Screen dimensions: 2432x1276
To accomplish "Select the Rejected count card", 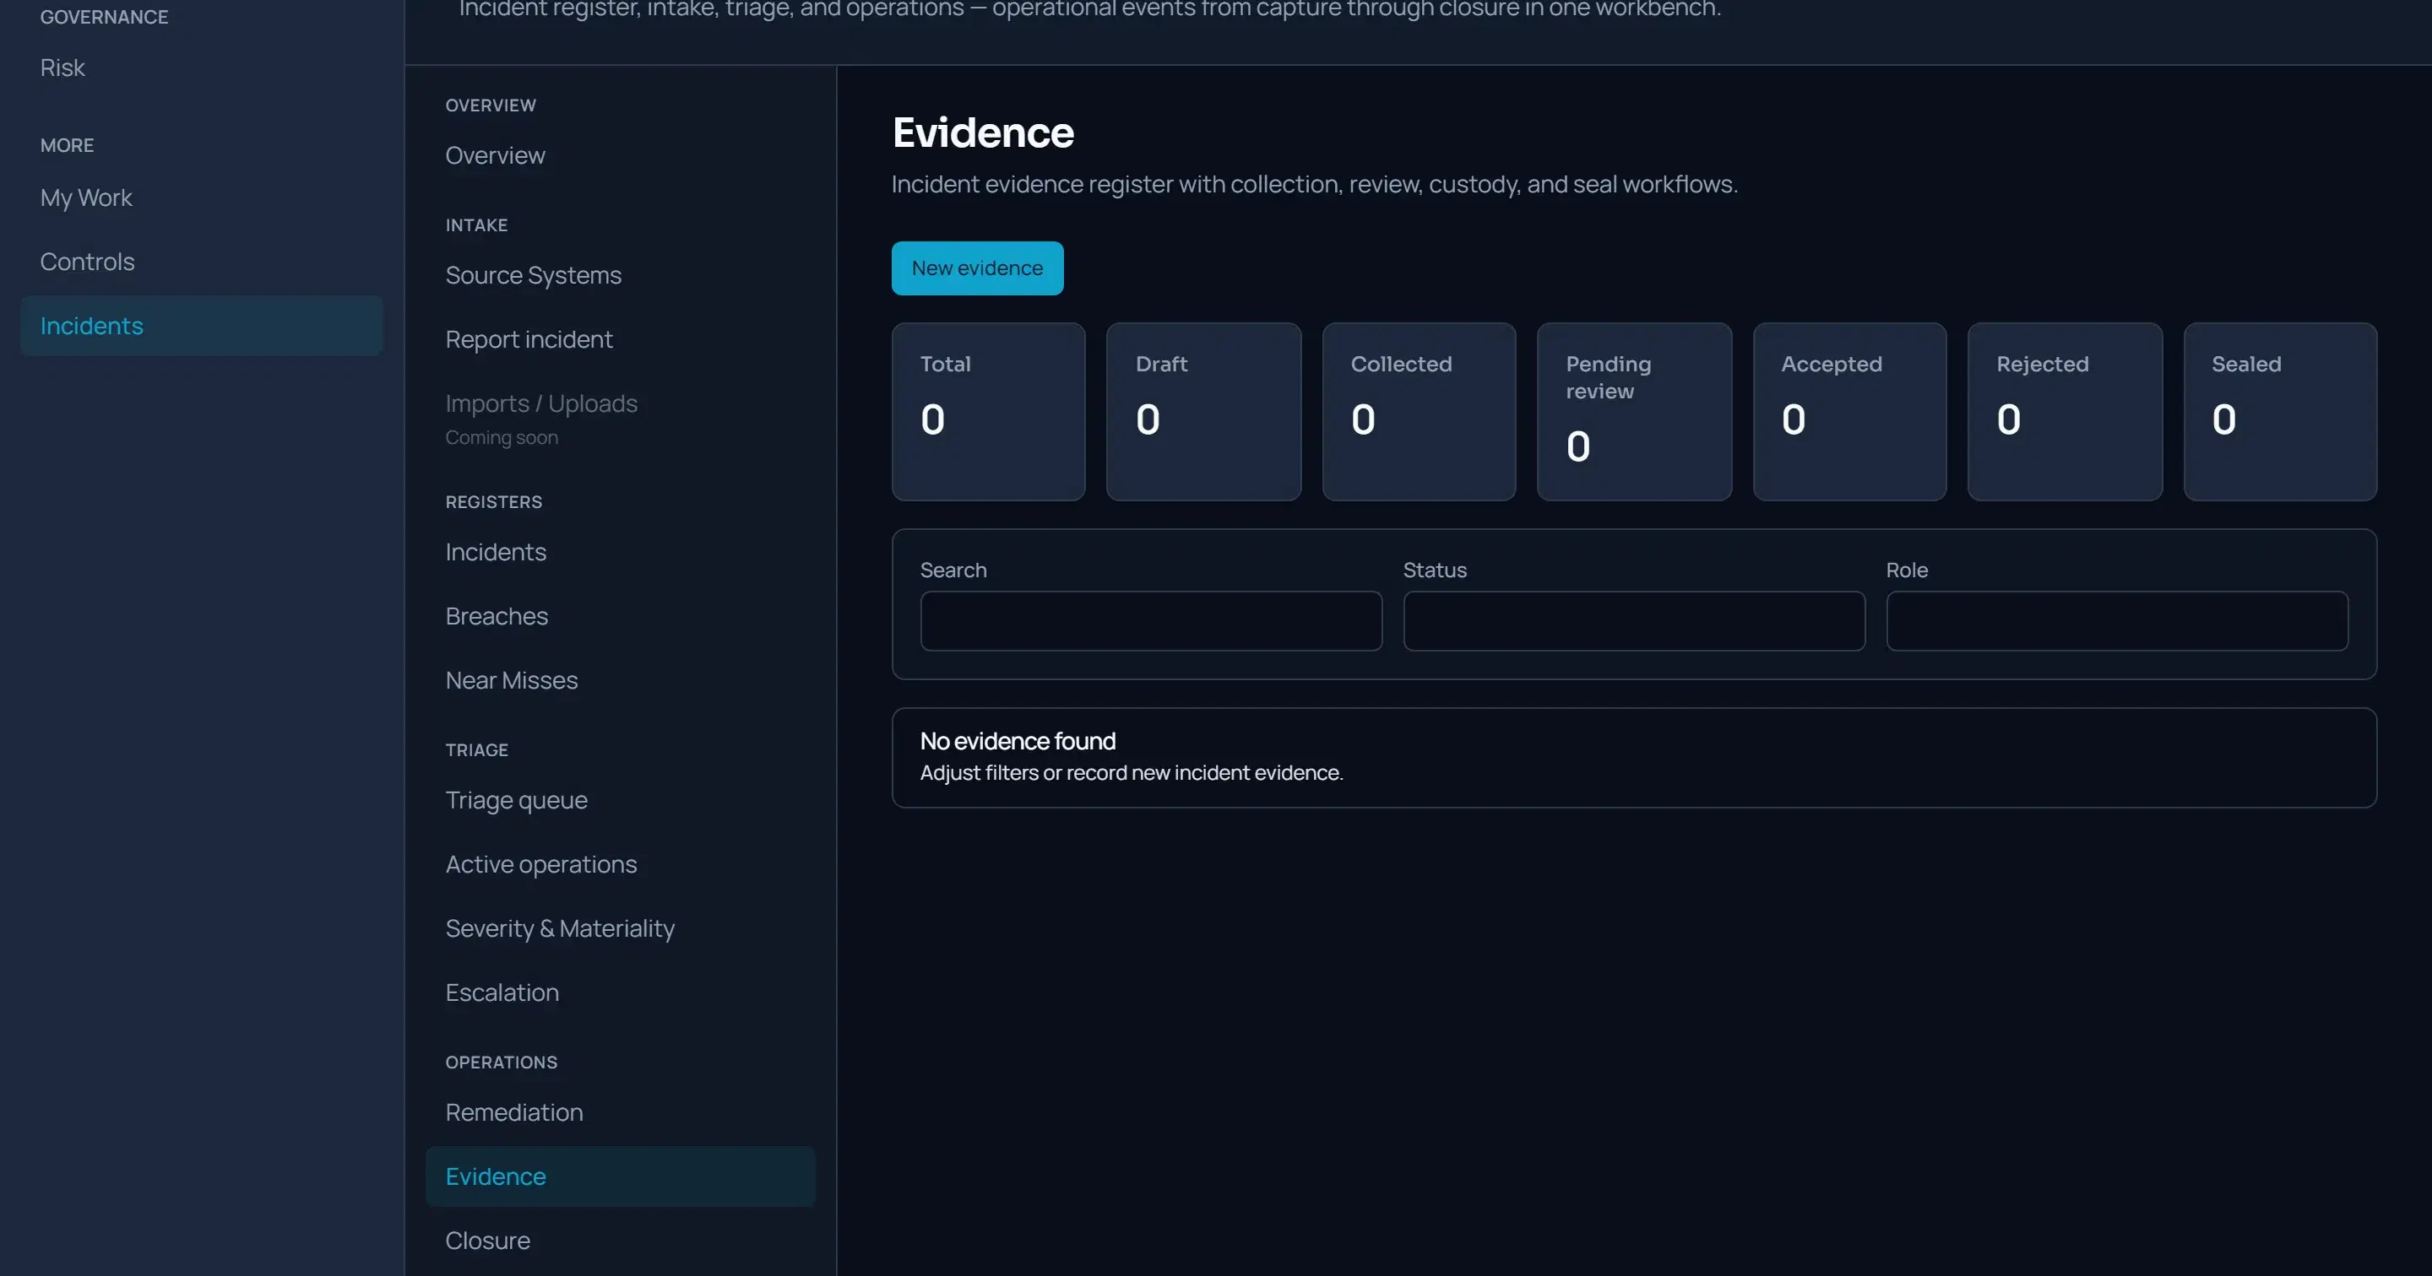I will click(2065, 412).
